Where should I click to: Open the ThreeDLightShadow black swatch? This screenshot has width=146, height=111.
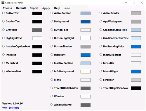click(136, 88)
